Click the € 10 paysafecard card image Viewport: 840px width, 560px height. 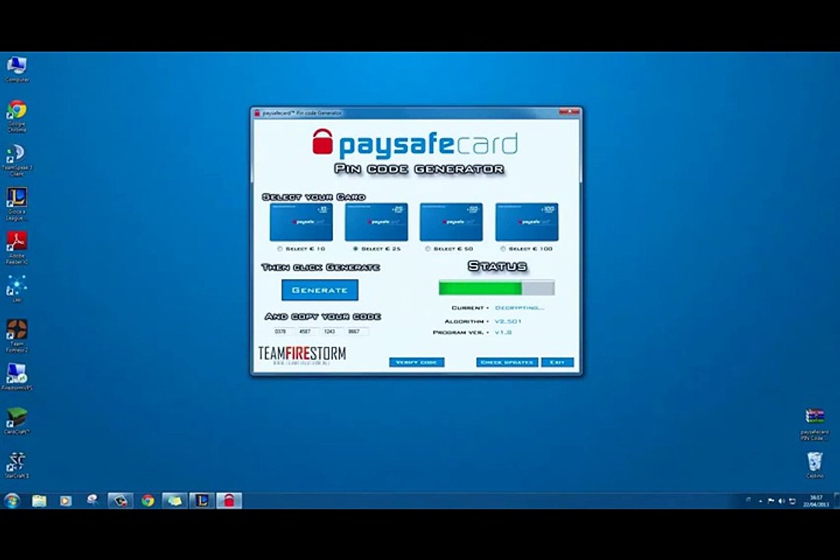pos(301,222)
